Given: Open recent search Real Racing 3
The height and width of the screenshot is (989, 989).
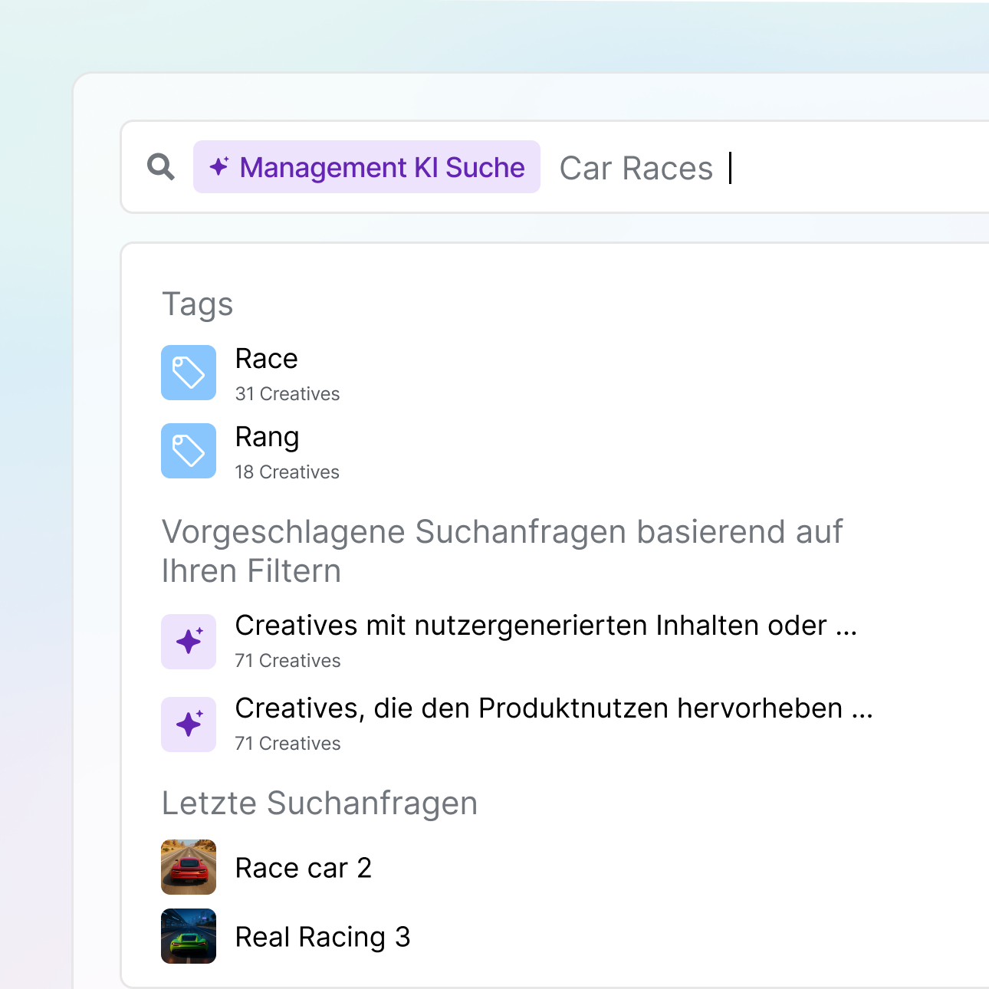Looking at the screenshot, I should point(323,937).
